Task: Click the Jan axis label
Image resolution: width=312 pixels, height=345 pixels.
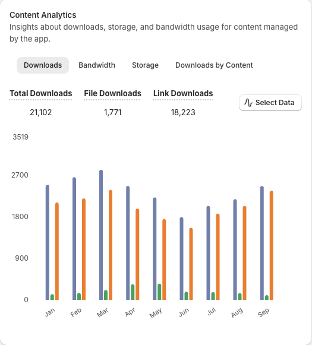Action: [50, 312]
